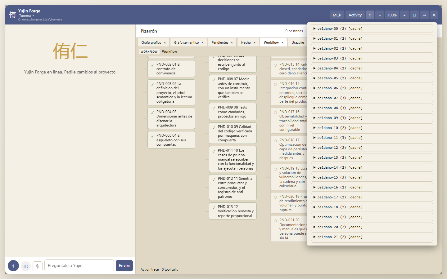Switch to the Grafo grafico tab
Viewport: 447px width, 279px height.
(151, 42)
